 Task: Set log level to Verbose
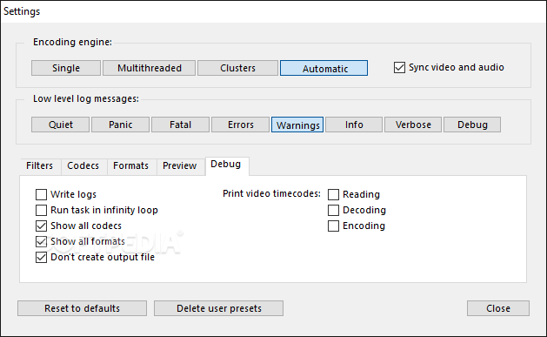point(413,125)
